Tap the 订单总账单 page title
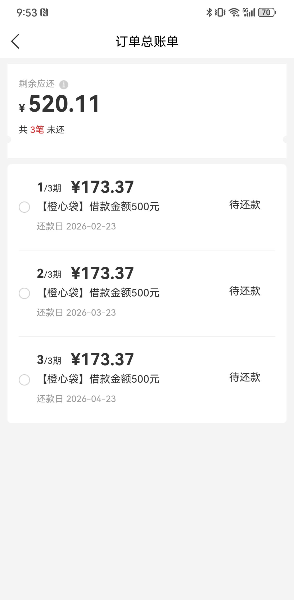This screenshot has width=294, height=600. point(147,41)
